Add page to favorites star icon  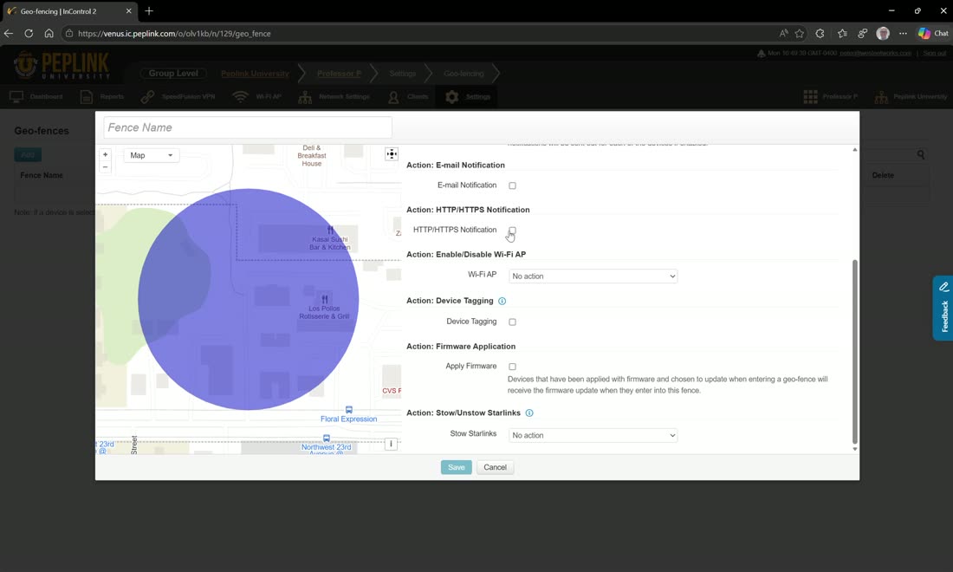(800, 34)
